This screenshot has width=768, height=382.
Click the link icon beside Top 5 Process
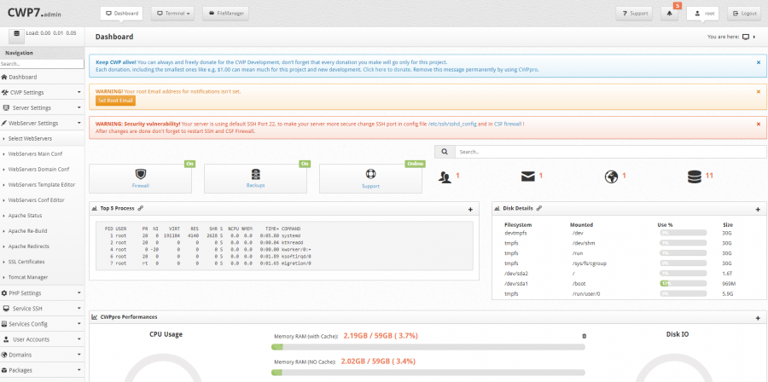coord(141,208)
